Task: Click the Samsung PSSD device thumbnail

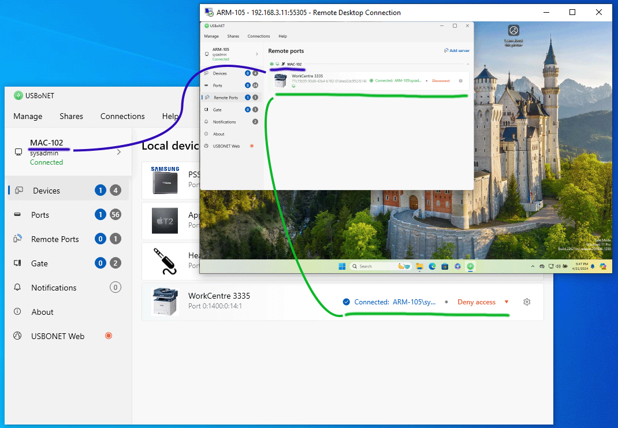Action: coord(165,180)
